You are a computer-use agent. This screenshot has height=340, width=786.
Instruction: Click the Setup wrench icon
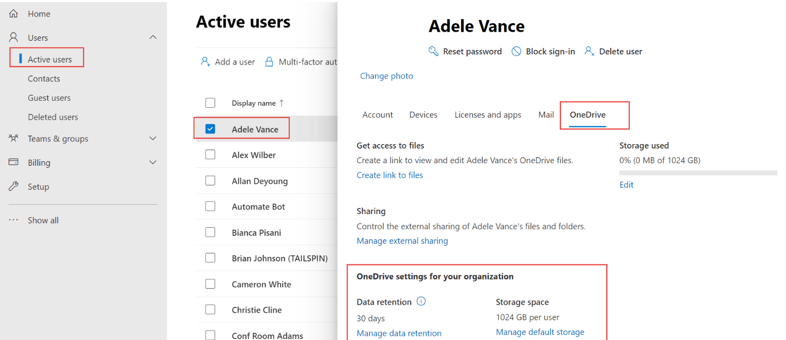point(14,186)
